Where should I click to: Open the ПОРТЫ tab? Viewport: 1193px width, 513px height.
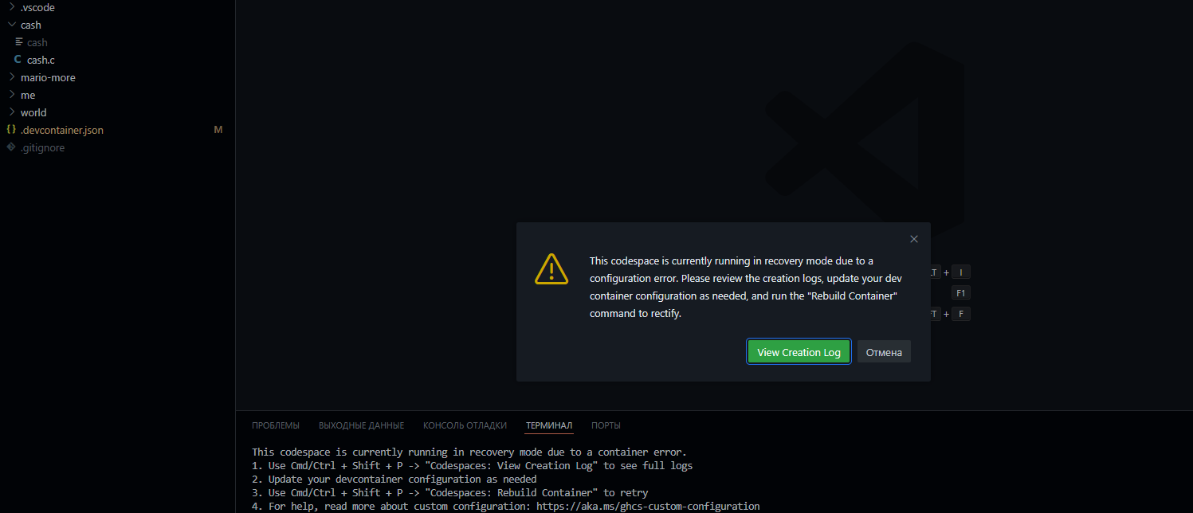pos(606,425)
